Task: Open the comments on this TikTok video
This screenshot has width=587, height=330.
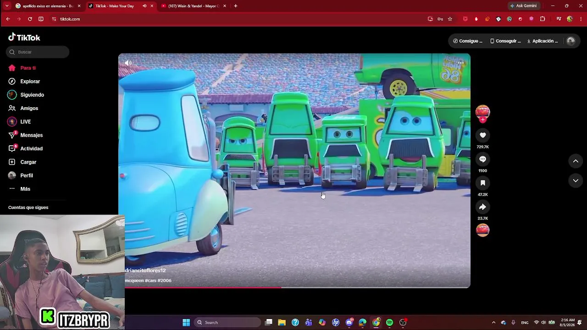Action: point(482,159)
